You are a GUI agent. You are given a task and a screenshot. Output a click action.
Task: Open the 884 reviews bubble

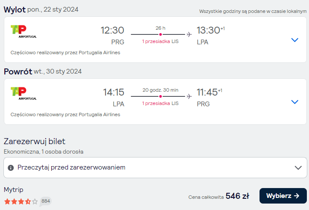46,201
